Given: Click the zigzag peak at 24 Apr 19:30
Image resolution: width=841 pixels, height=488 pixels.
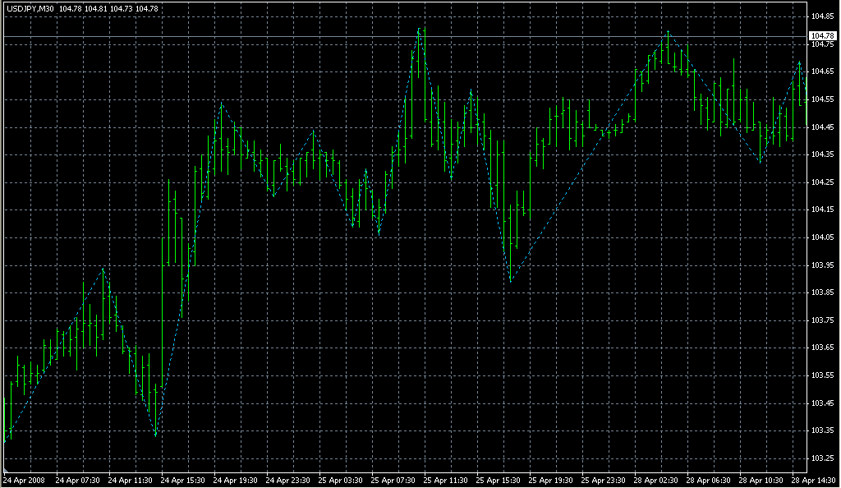Looking at the screenshot, I should (x=221, y=104).
